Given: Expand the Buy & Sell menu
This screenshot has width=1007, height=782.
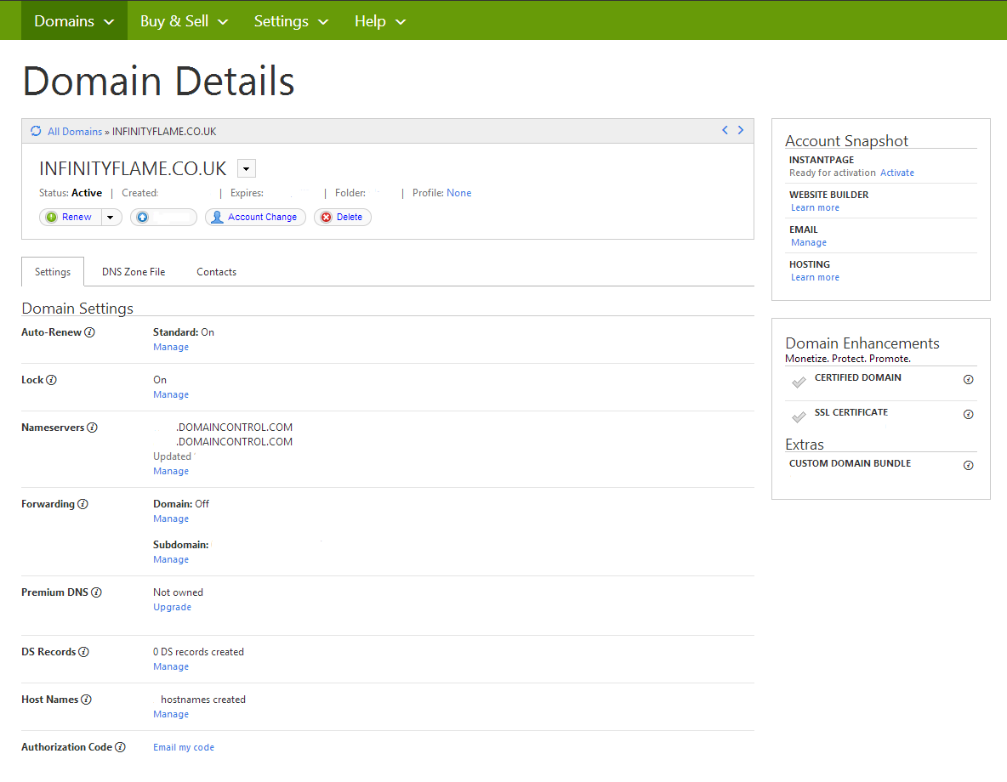Looking at the screenshot, I should click(x=184, y=21).
